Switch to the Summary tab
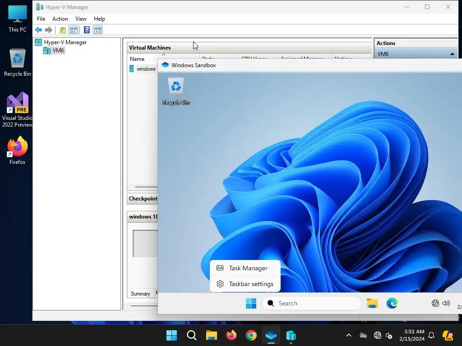This screenshot has height=346, width=462. 140,294
